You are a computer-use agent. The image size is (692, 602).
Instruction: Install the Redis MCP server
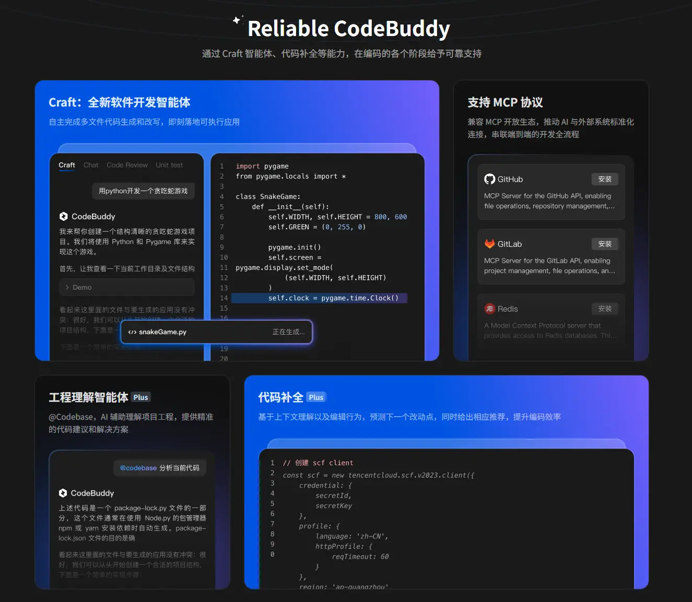coord(605,309)
